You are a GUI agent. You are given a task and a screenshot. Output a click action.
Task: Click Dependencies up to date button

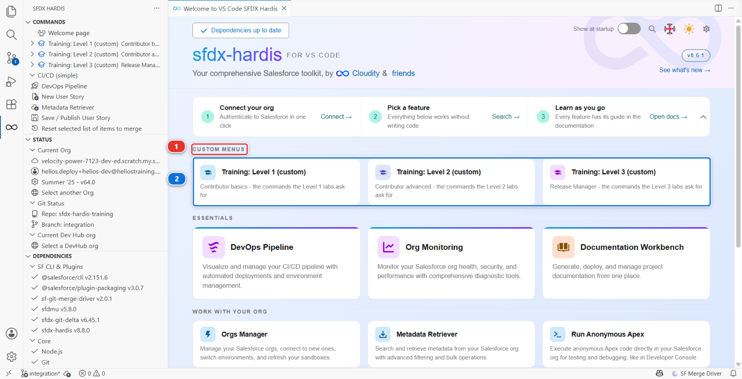coord(241,31)
